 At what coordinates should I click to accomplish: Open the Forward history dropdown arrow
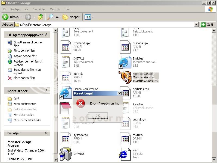coord(34,17)
